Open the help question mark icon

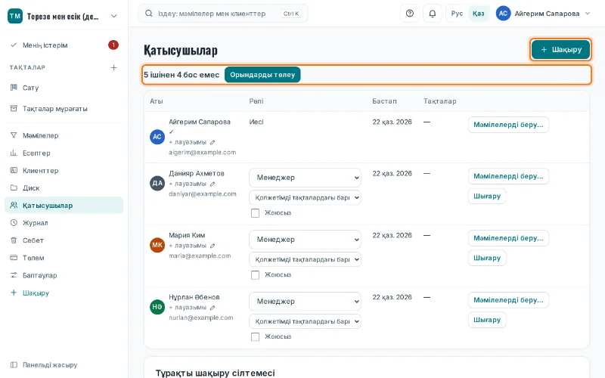[x=410, y=14]
